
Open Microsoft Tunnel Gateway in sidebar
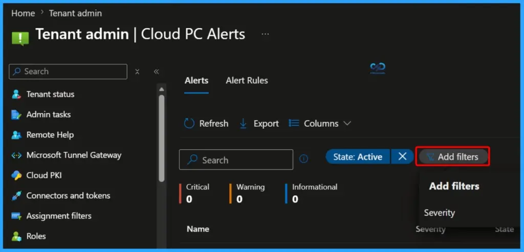click(x=74, y=155)
